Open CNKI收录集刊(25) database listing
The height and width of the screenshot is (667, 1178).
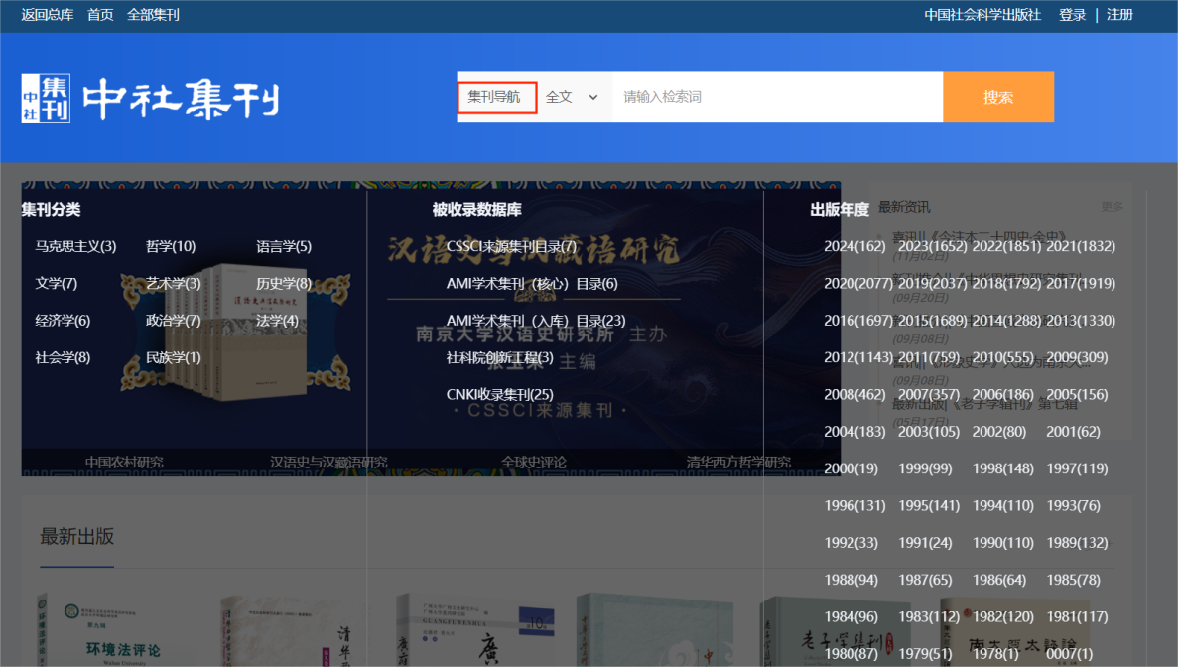pos(499,395)
